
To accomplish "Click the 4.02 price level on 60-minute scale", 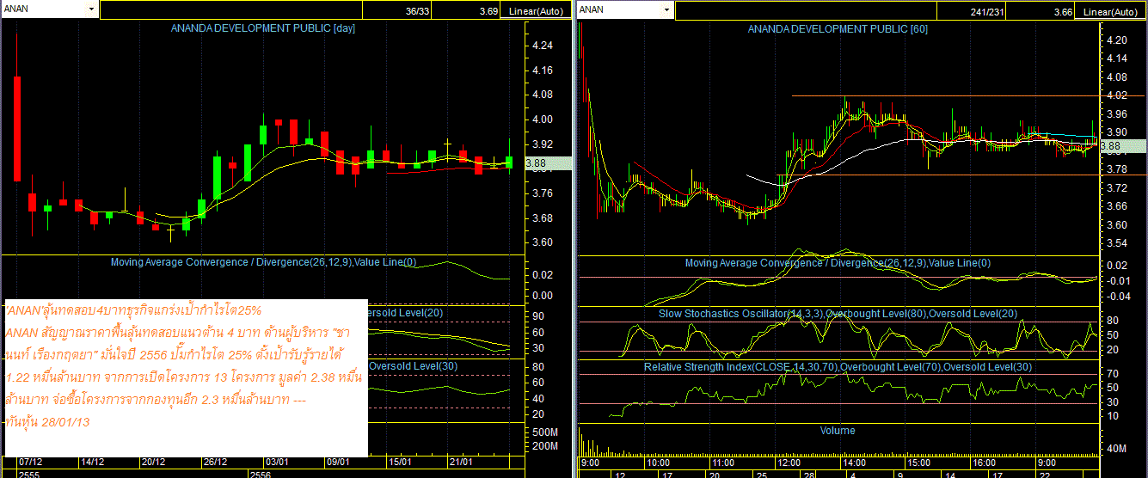I will 1117,95.
